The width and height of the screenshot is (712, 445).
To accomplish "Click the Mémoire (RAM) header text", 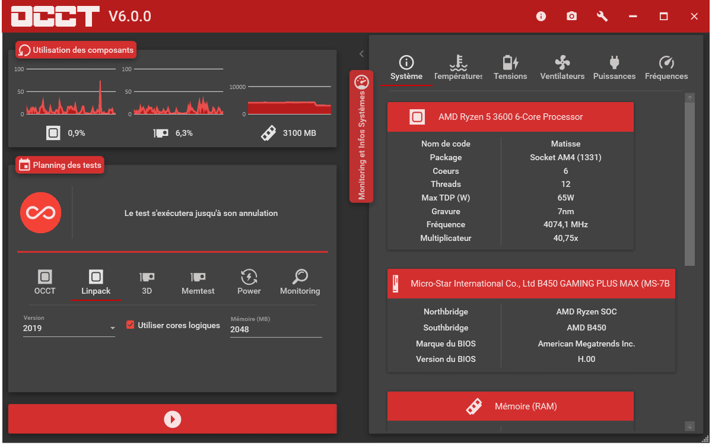I will [x=526, y=406].
